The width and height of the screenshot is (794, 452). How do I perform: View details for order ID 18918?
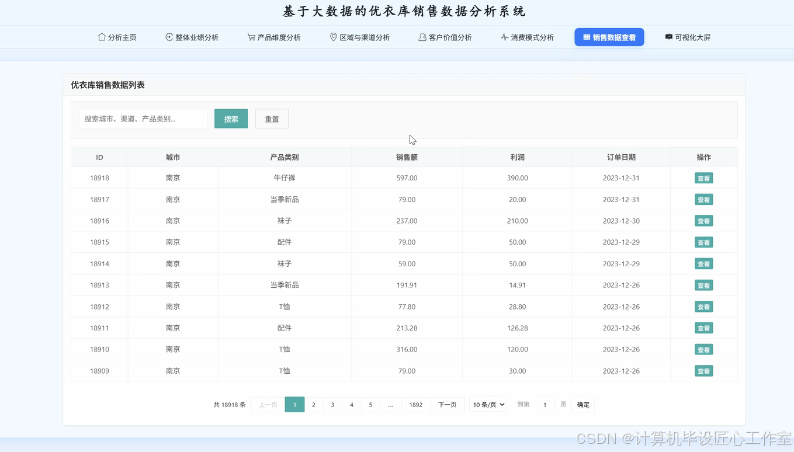point(703,178)
